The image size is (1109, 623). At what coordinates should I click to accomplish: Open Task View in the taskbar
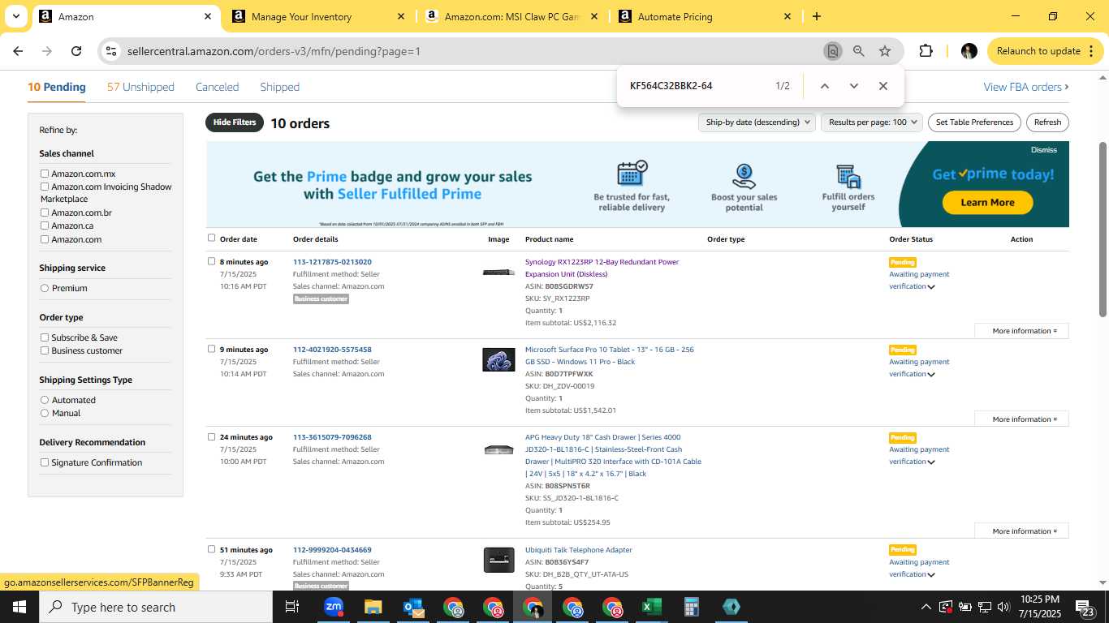[x=292, y=607]
